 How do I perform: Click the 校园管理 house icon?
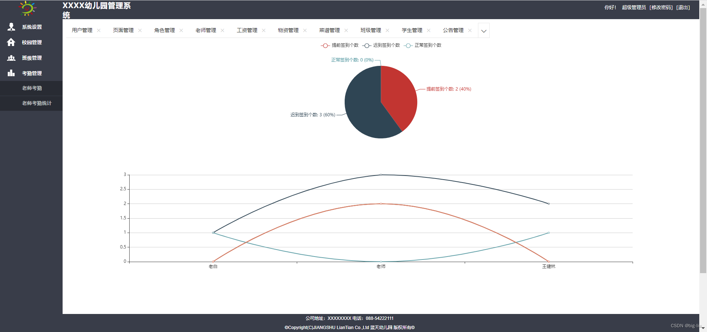(x=11, y=42)
